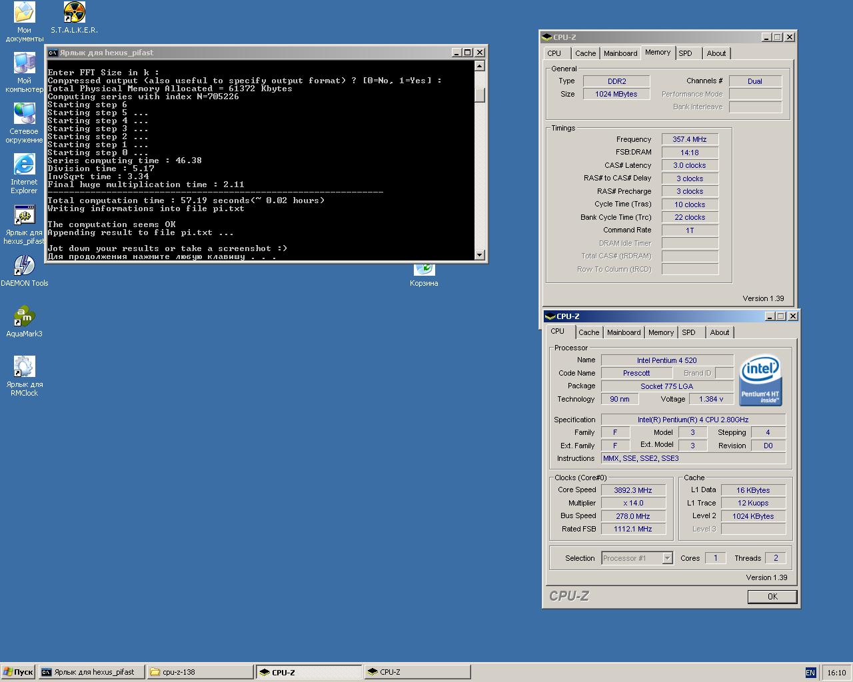Viewport: 853px width, 682px height.
Task: Click CPU-Z Memory window title icon
Action: 547,37
